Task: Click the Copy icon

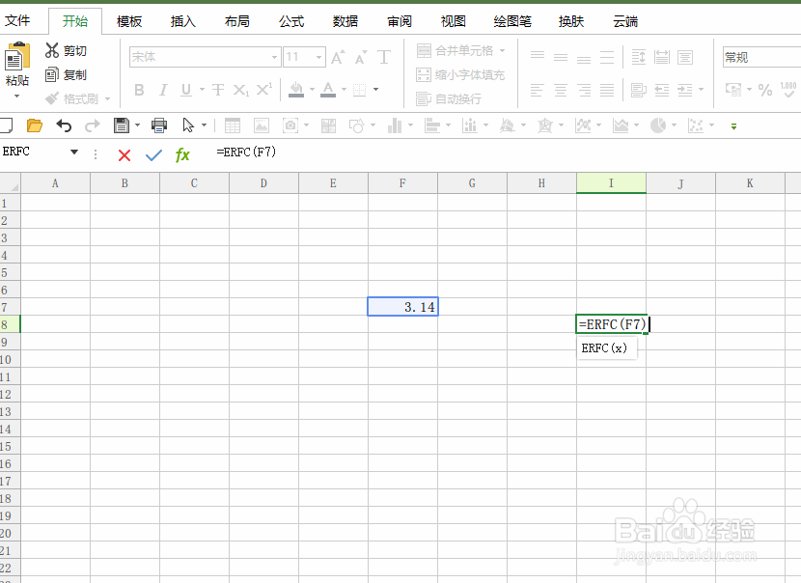Action: point(52,74)
